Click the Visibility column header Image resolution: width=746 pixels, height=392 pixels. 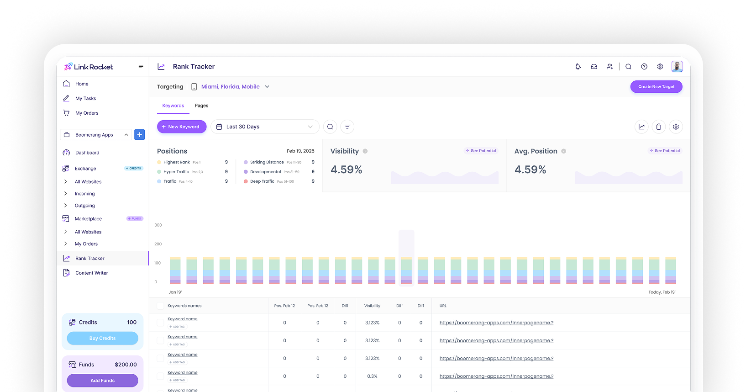tap(372, 306)
